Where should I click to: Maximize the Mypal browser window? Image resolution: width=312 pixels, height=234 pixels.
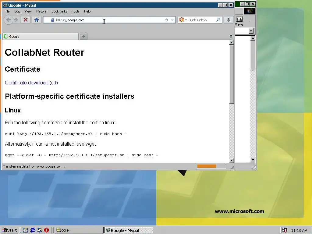click(x=225, y=5)
